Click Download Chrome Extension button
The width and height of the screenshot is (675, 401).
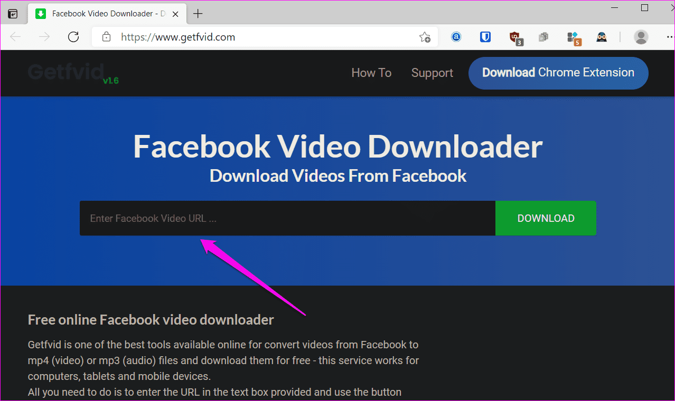coord(558,73)
